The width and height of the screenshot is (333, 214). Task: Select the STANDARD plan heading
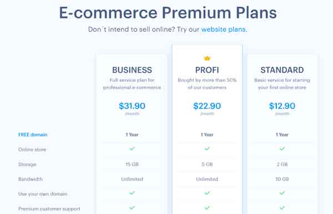282,70
